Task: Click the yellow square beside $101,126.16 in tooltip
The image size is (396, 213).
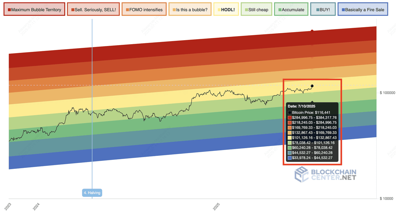Action: coord(290,138)
